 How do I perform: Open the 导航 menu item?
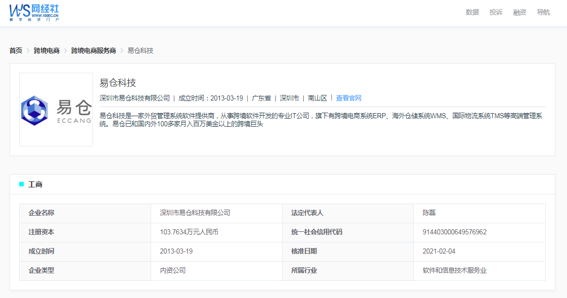click(x=543, y=13)
